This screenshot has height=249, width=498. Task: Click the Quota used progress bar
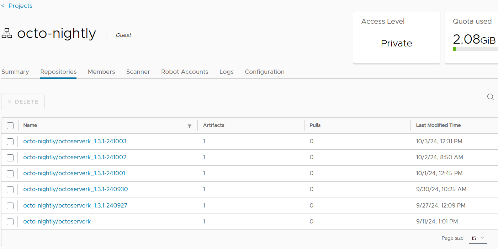(x=475, y=49)
